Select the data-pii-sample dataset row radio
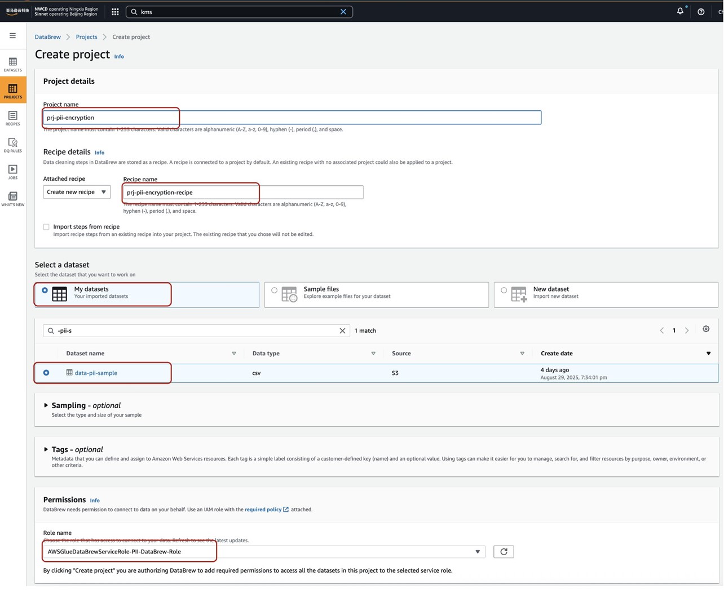This screenshot has height=594, width=724. click(x=46, y=373)
